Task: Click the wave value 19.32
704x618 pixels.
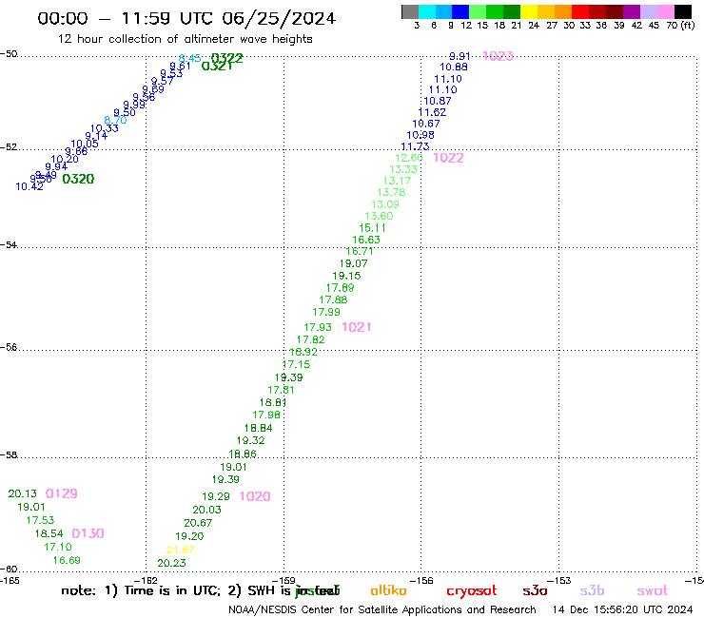Action: (x=250, y=441)
